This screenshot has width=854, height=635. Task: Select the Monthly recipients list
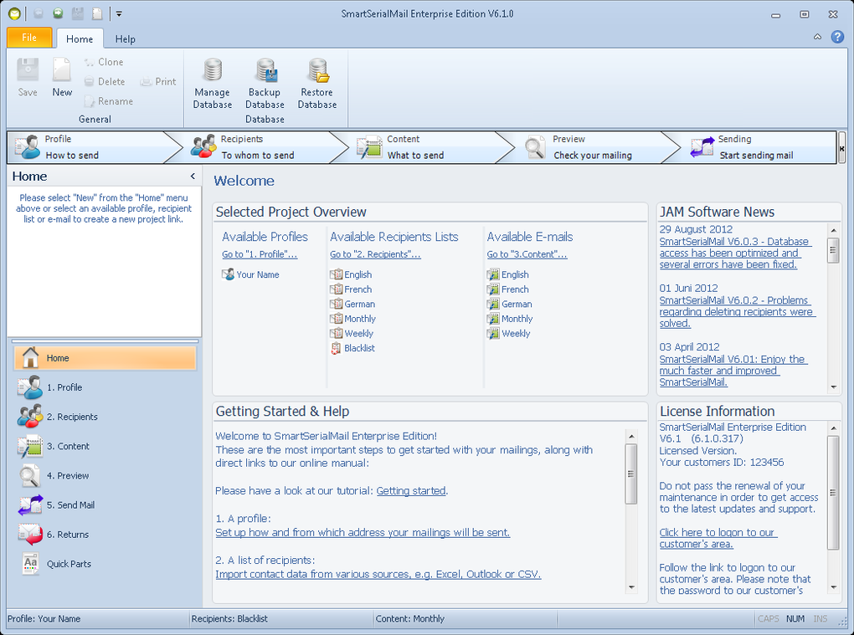[x=353, y=319]
